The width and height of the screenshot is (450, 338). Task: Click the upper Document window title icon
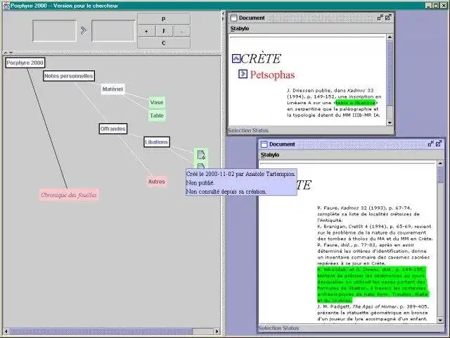pos(234,18)
